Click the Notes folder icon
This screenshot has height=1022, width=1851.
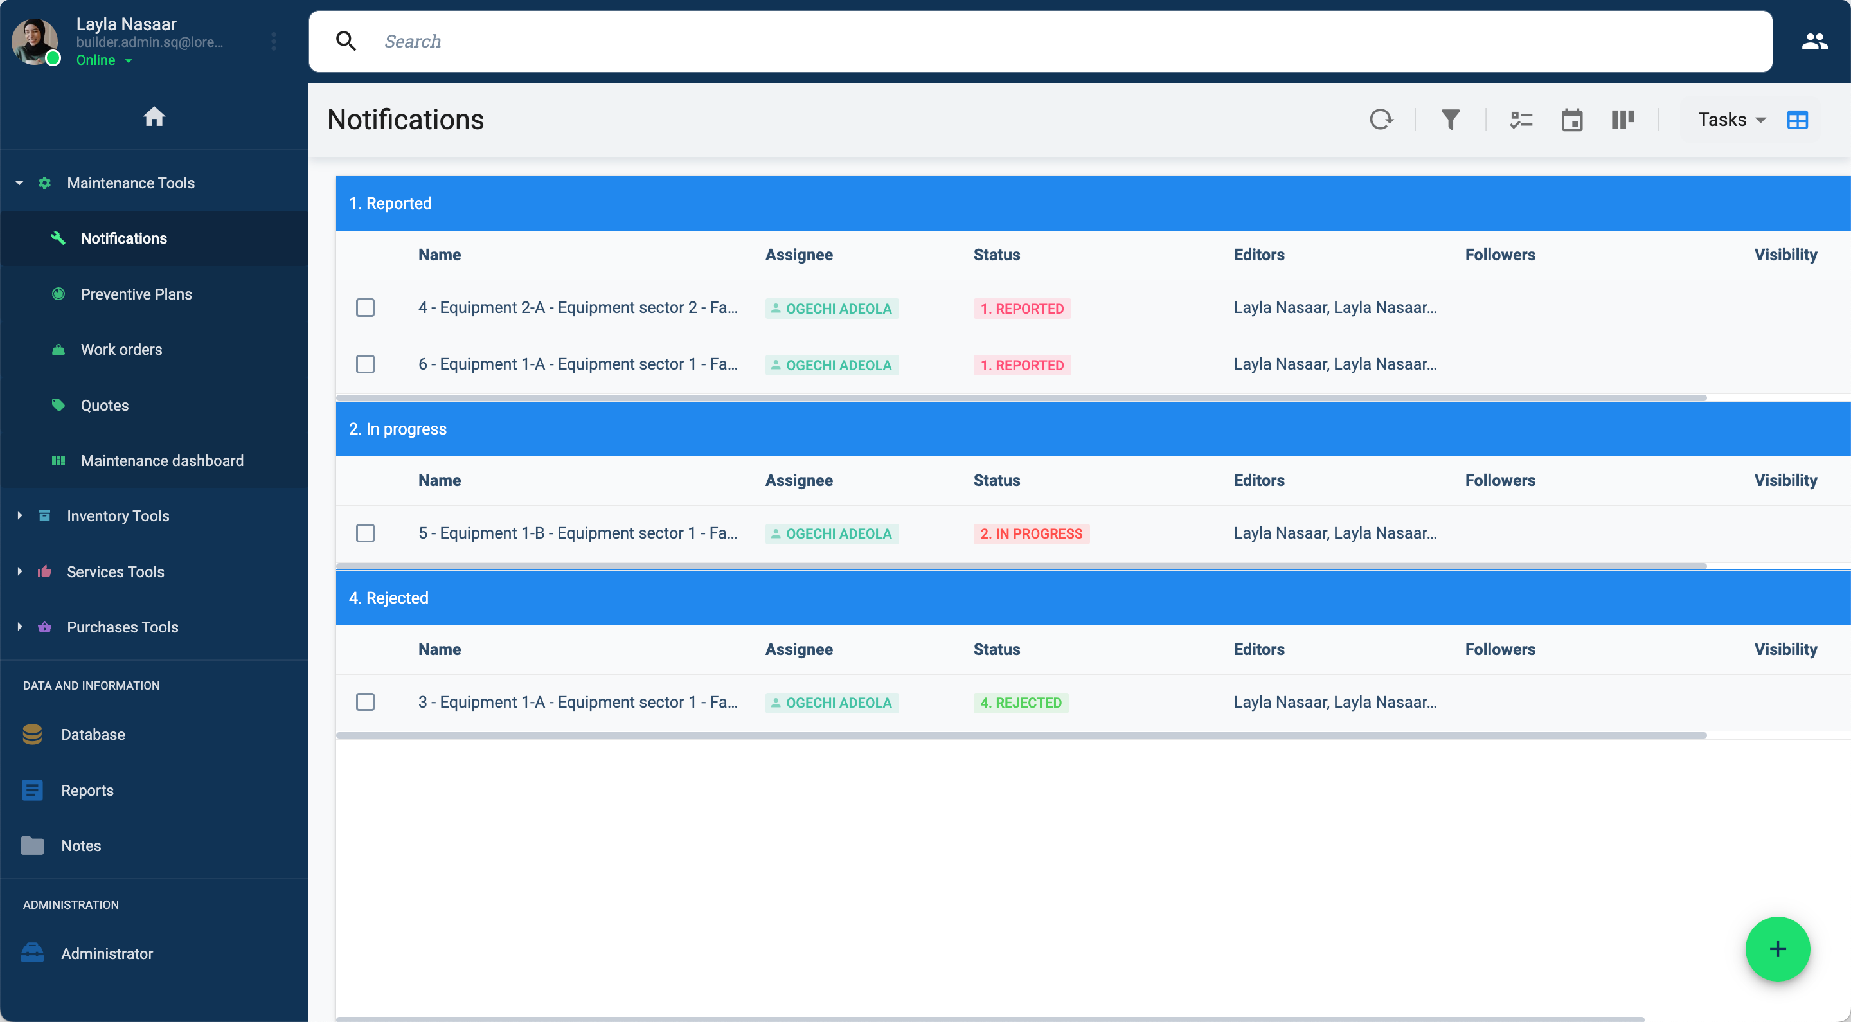32,845
